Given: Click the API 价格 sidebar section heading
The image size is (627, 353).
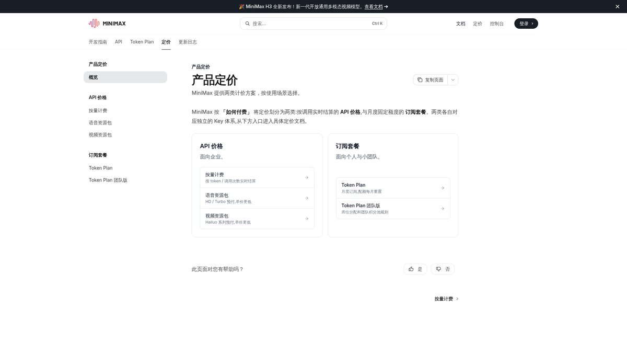Looking at the screenshot, I should point(98,98).
